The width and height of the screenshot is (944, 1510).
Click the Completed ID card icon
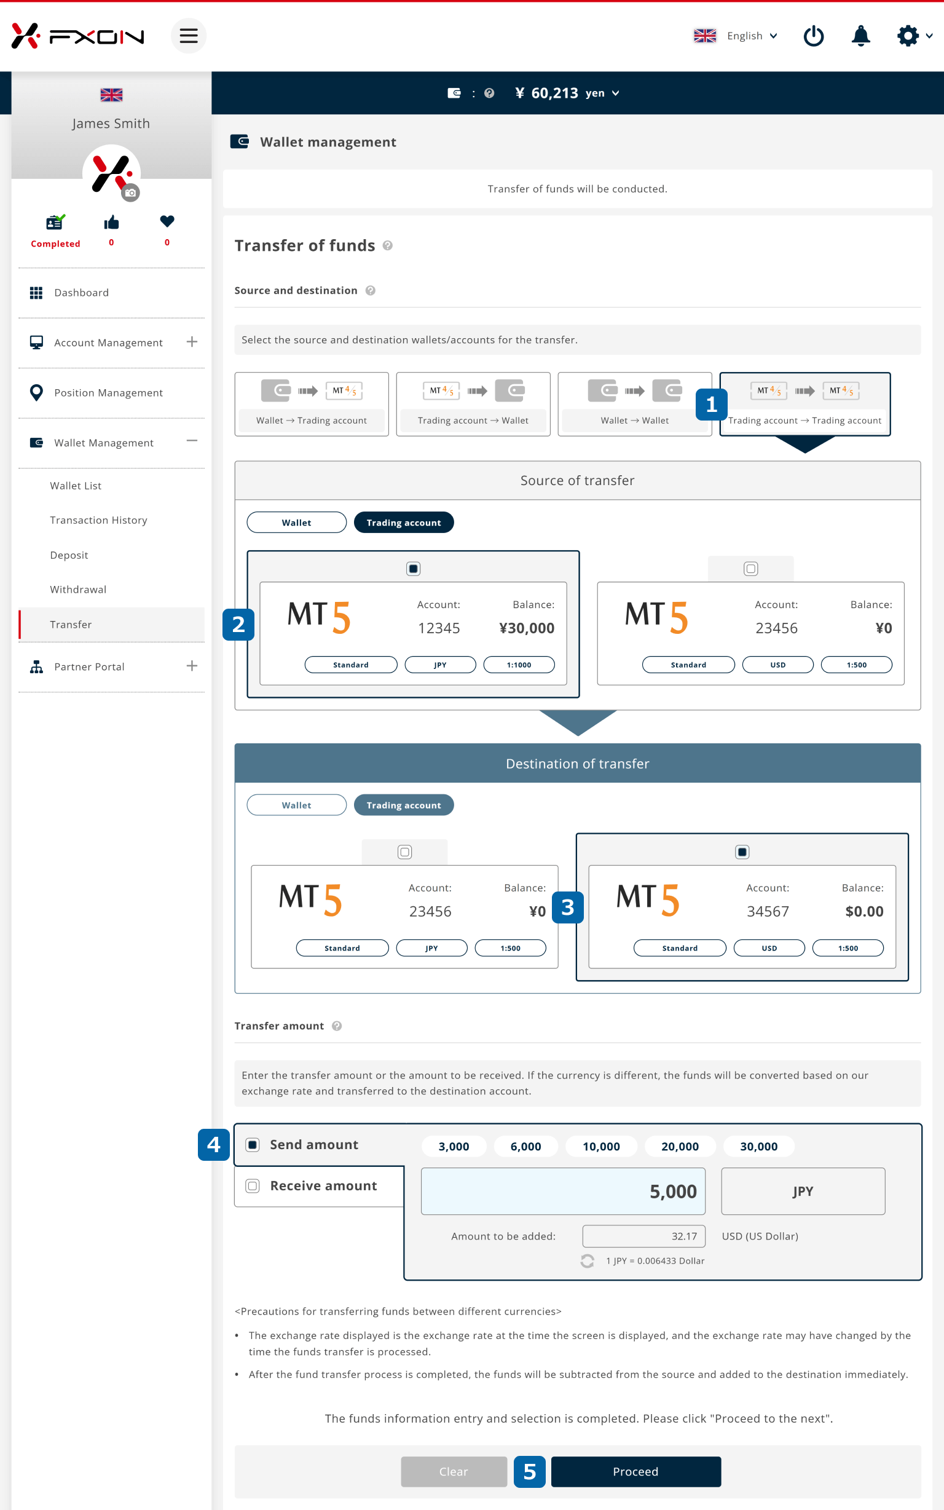pos(55,223)
